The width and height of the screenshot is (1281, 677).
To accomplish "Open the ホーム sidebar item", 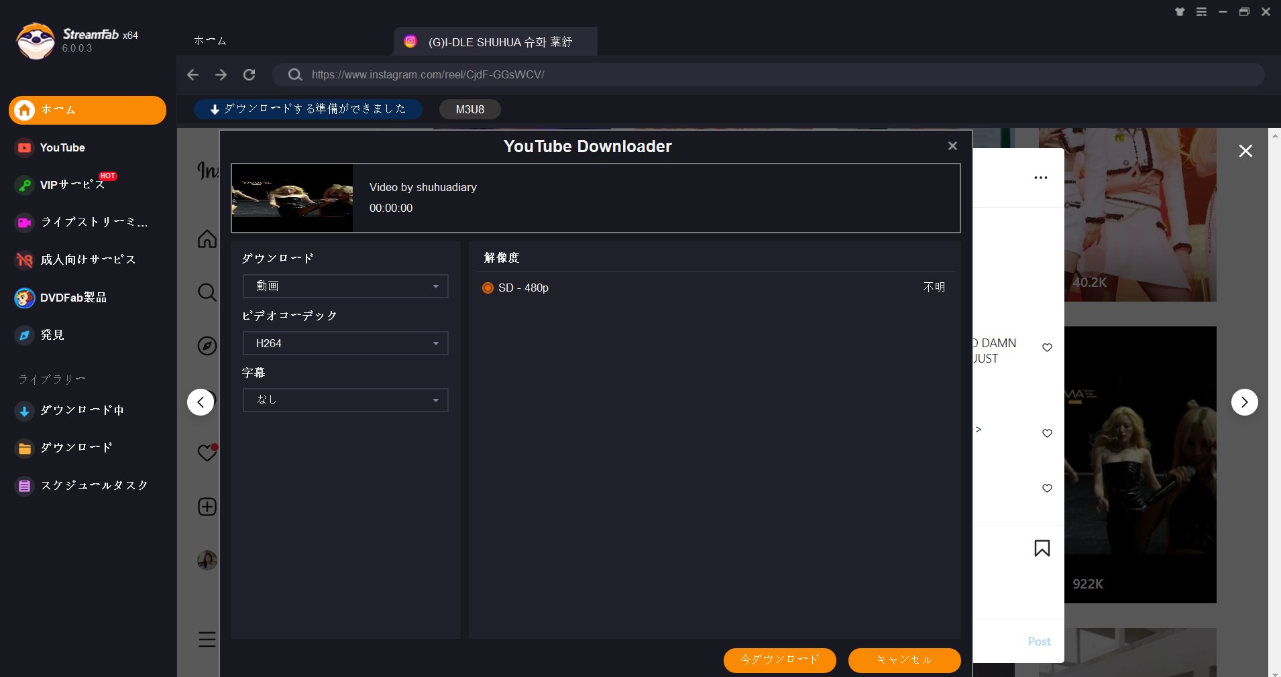I will [87, 110].
